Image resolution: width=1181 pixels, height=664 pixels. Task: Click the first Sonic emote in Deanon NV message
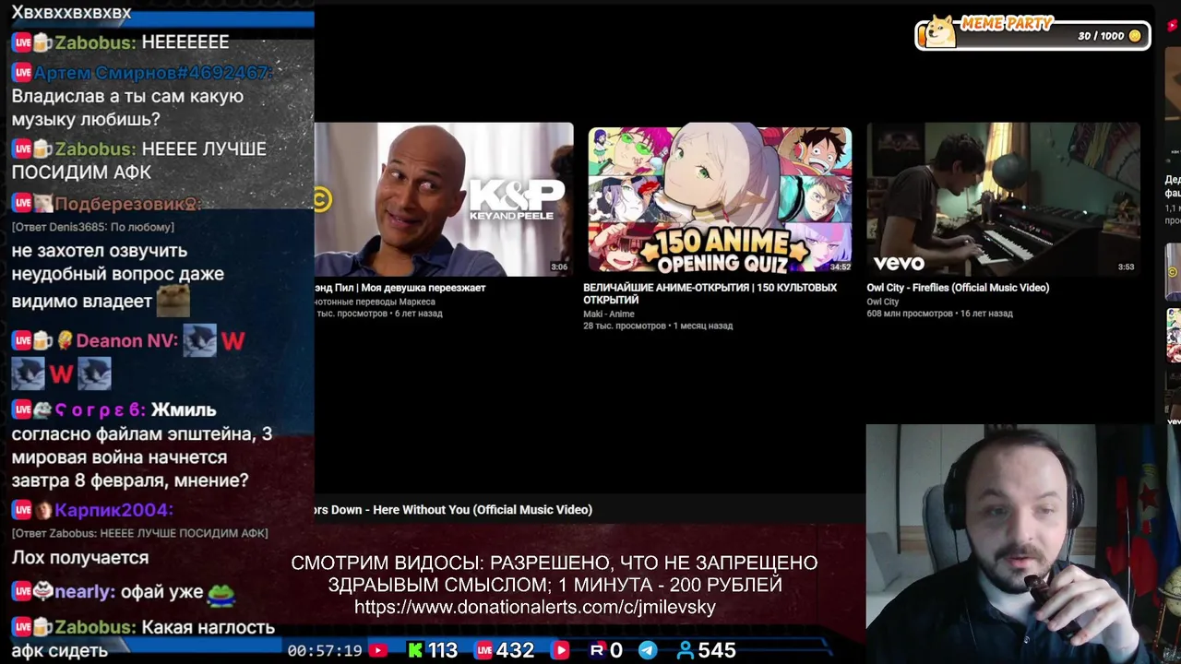[x=199, y=340]
